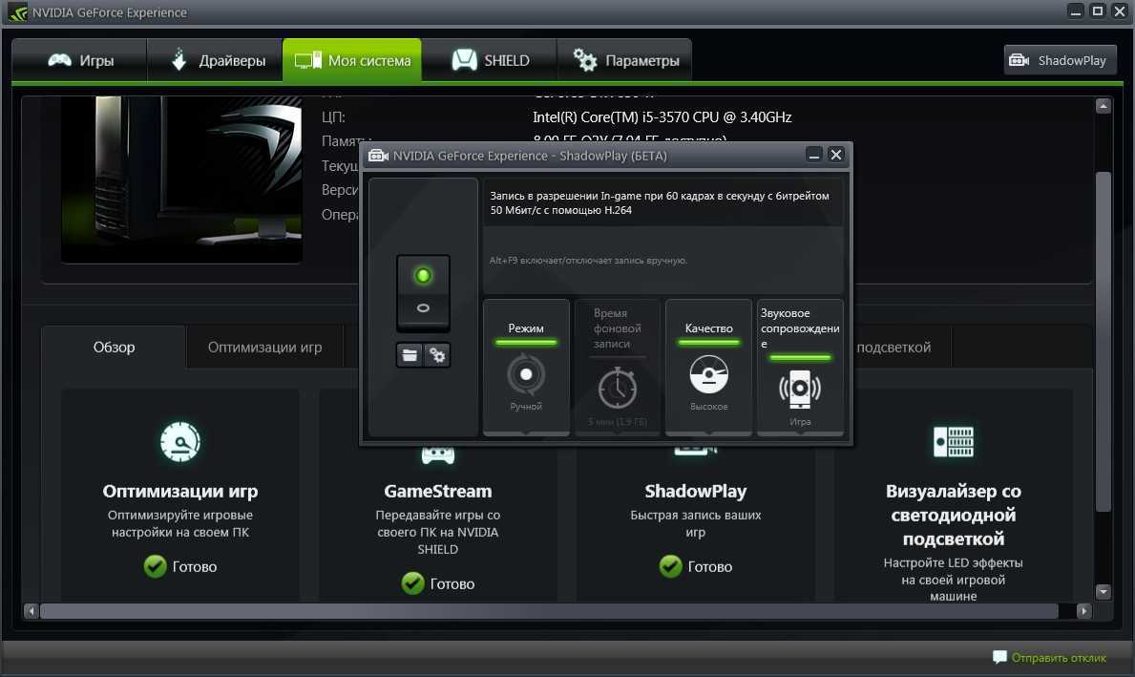Toggle the ShadowPlay power switch

424,292
